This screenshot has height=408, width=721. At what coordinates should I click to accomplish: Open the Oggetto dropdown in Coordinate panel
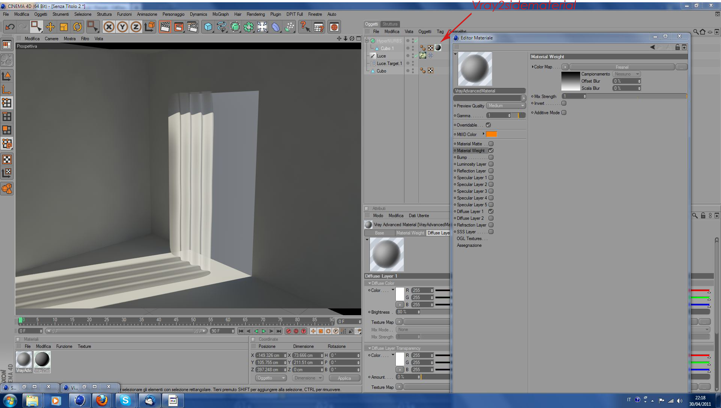point(271,378)
